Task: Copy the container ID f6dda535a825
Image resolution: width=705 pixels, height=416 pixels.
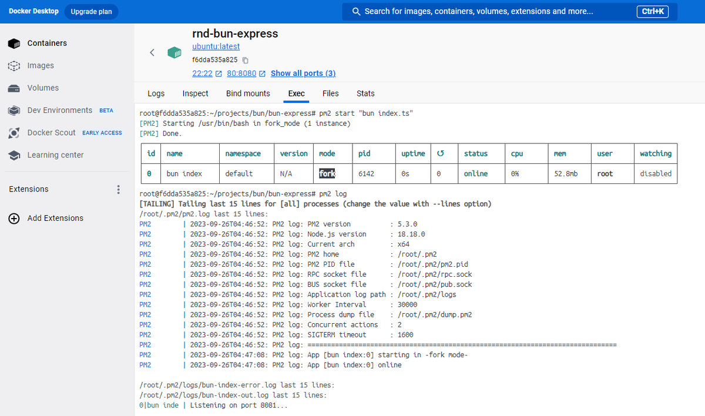Action: [245, 60]
